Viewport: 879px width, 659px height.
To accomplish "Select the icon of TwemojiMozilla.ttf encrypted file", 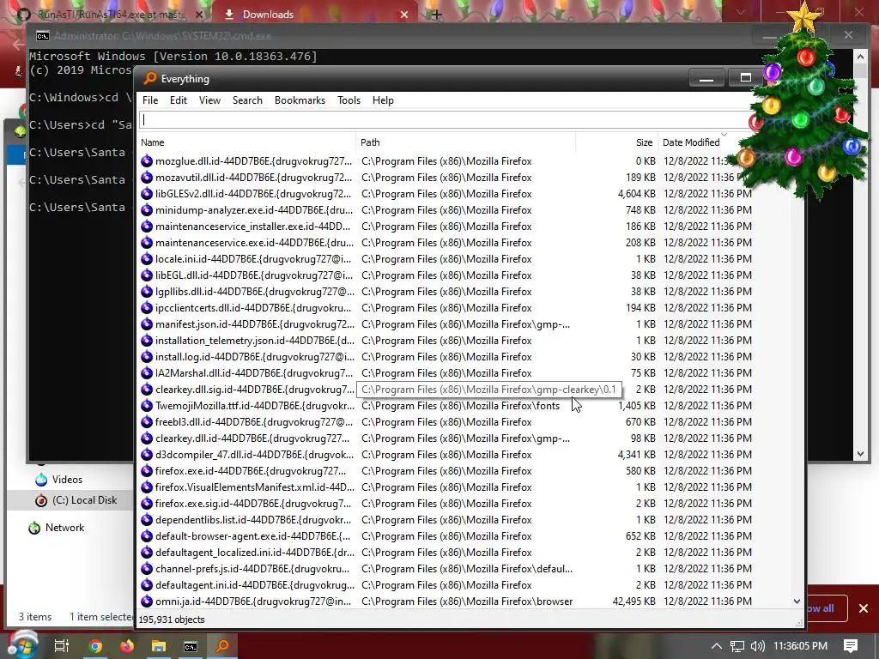I will click(x=146, y=406).
